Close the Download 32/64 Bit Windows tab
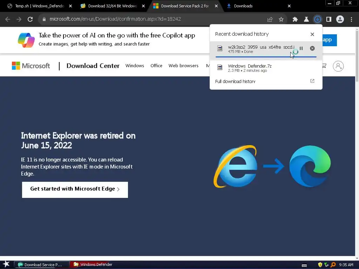Viewport: 359px width, 269px height. 143,6
